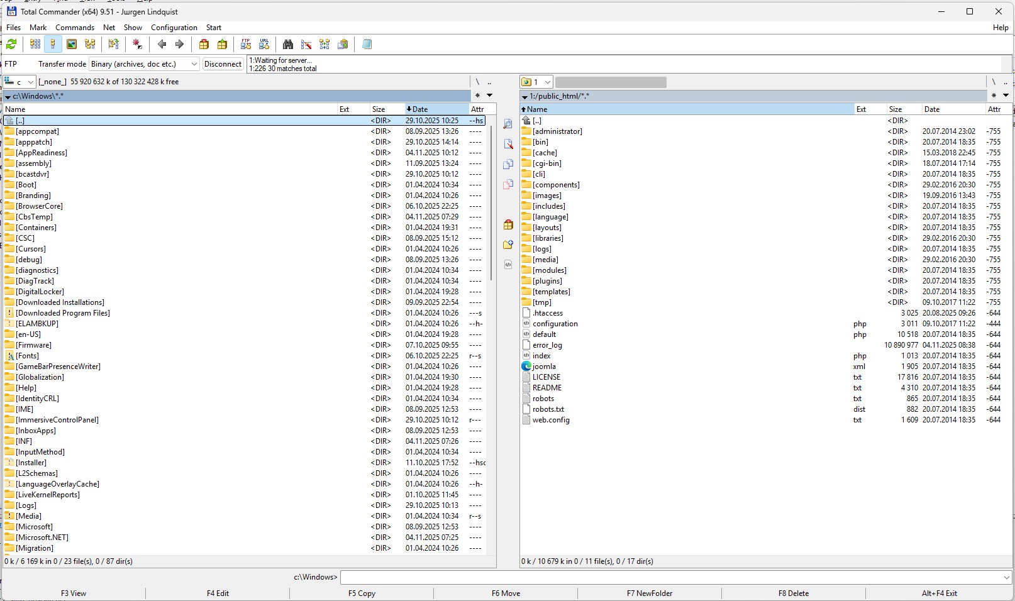Open the Configuration menu

pyautogui.click(x=174, y=28)
